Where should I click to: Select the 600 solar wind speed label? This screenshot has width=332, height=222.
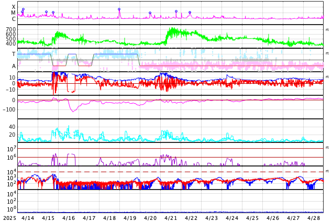(11, 34)
